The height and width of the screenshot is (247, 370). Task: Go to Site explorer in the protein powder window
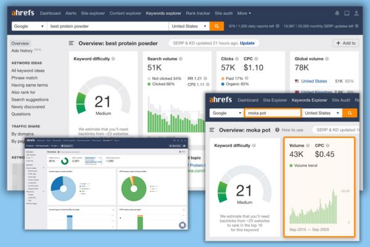(92, 13)
